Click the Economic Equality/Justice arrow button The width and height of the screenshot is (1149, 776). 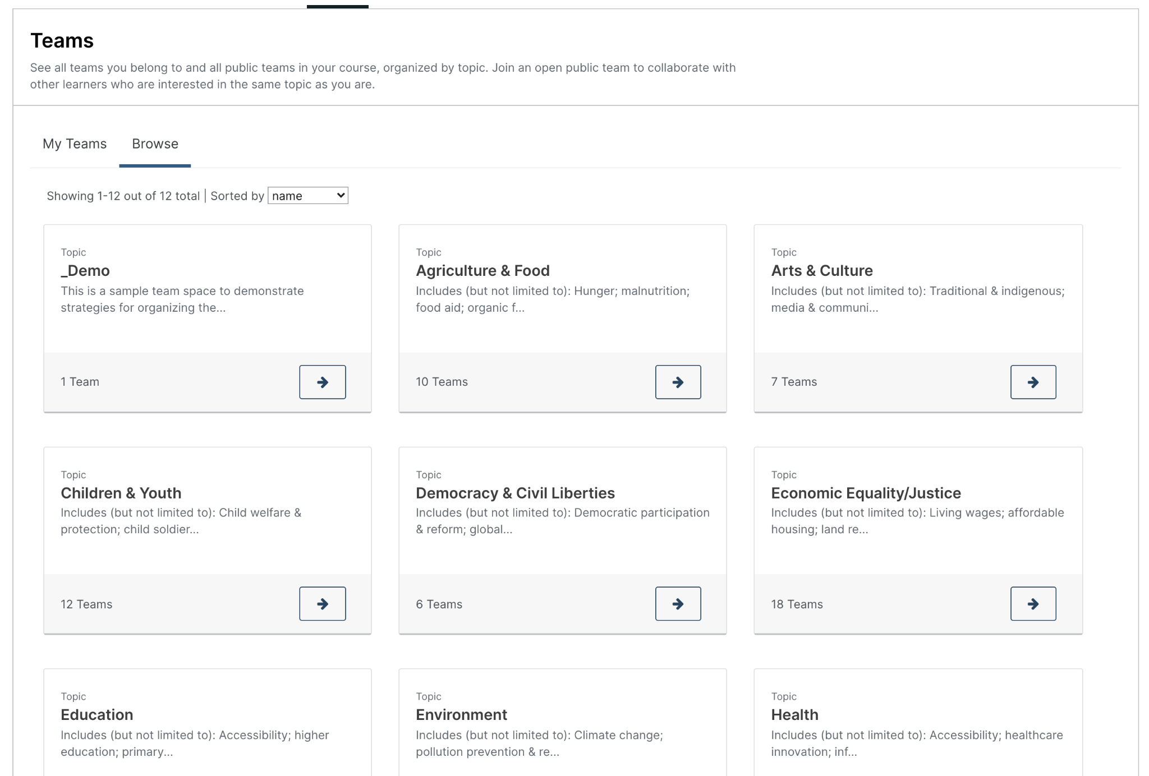[1033, 604]
